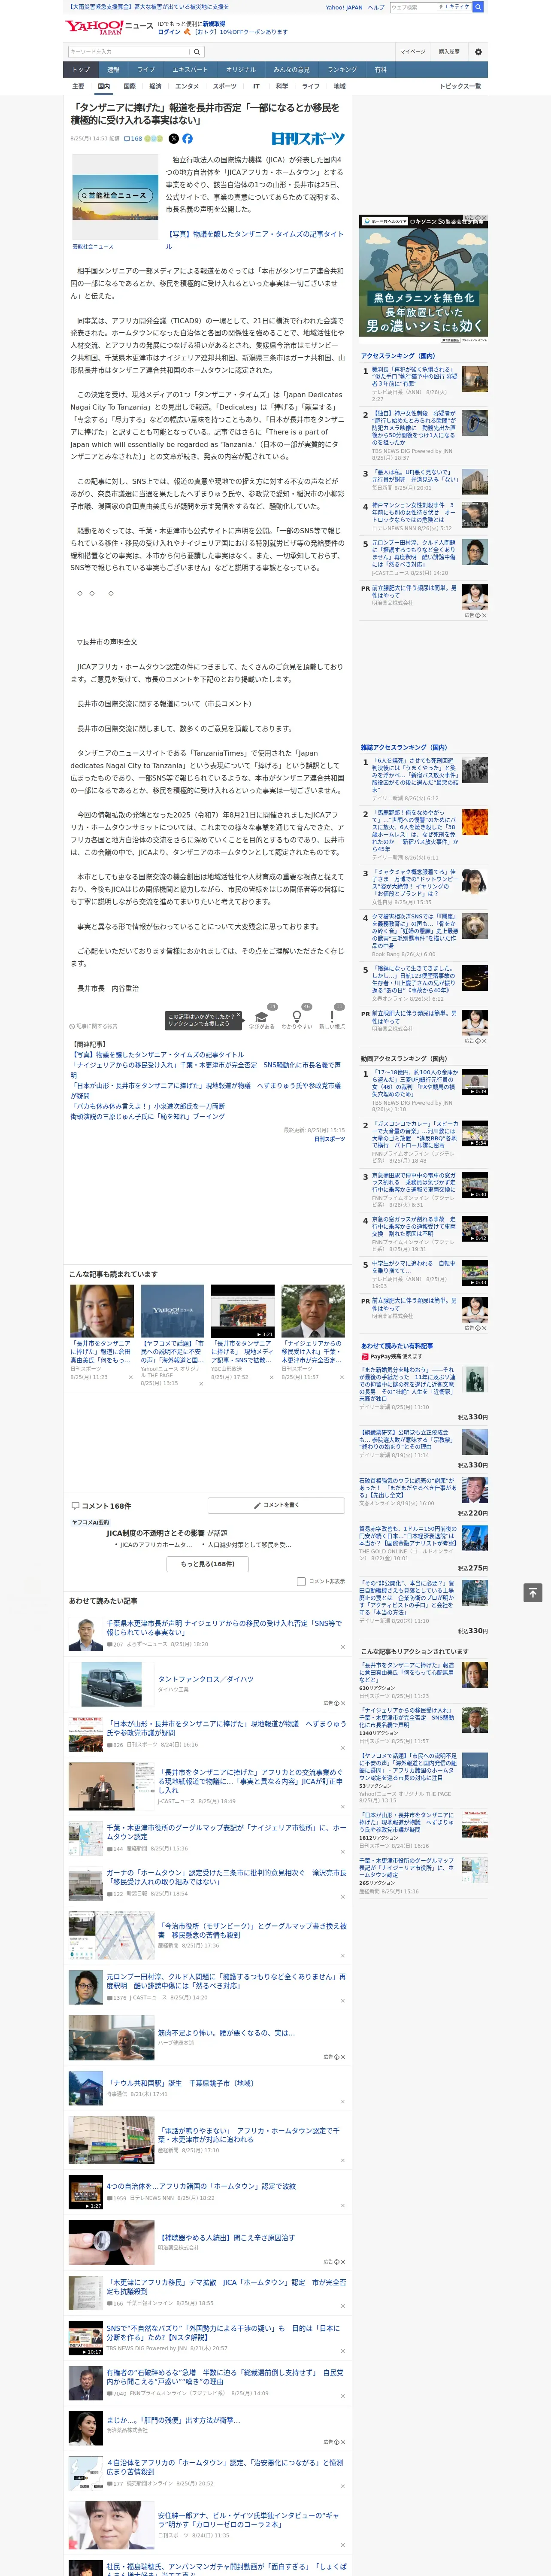This screenshot has height=2576, width=551.
Task: Open 日刊スポーツ link below last-updated time
Action: 330,1139
